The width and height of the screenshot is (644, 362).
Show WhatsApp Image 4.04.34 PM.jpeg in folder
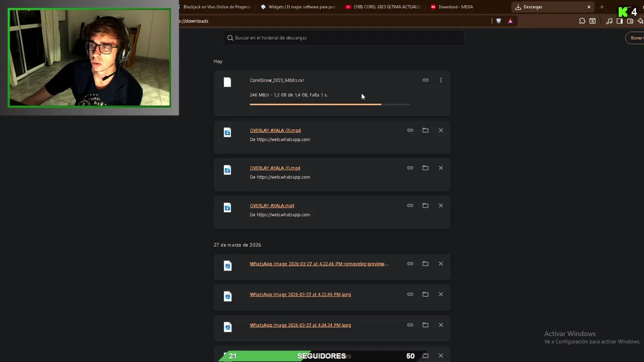[x=425, y=325]
